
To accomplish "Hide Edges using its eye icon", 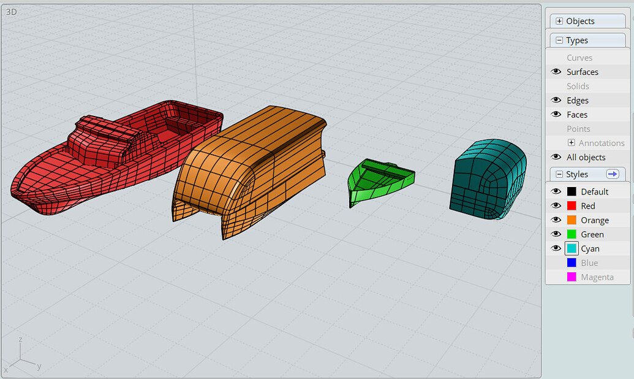I will pyautogui.click(x=556, y=100).
